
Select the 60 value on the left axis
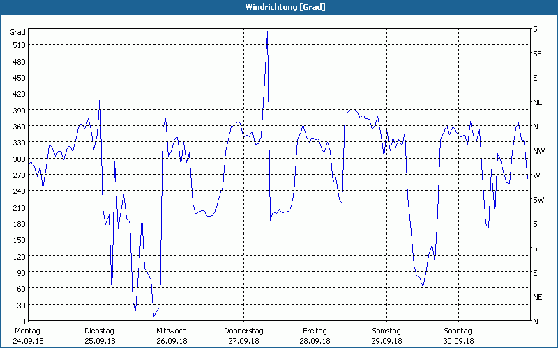pyautogui.click(x=22, y=289)
